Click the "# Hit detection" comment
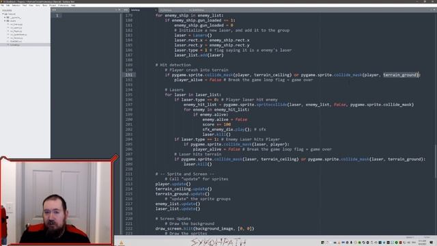 173,65
